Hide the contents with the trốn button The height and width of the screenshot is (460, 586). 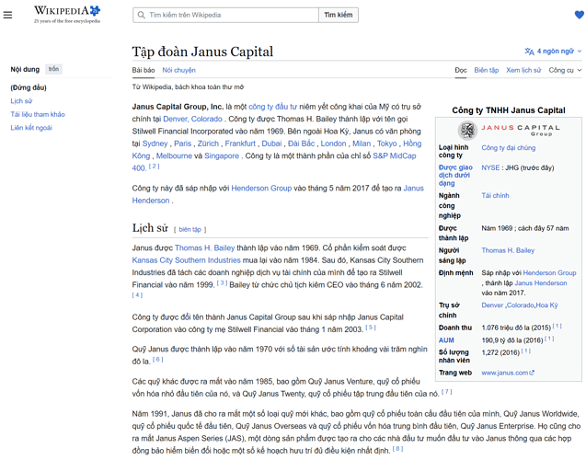[x=53, y=69]
